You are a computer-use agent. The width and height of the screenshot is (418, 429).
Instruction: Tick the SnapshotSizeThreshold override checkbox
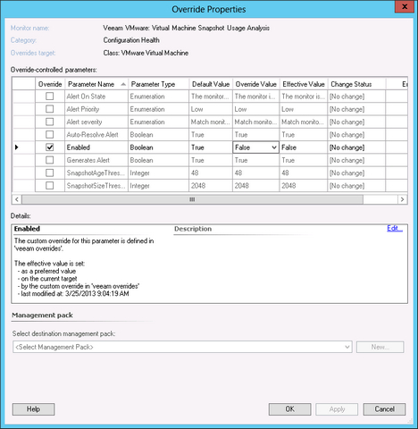pyautogui.click(x=50, y=186)
